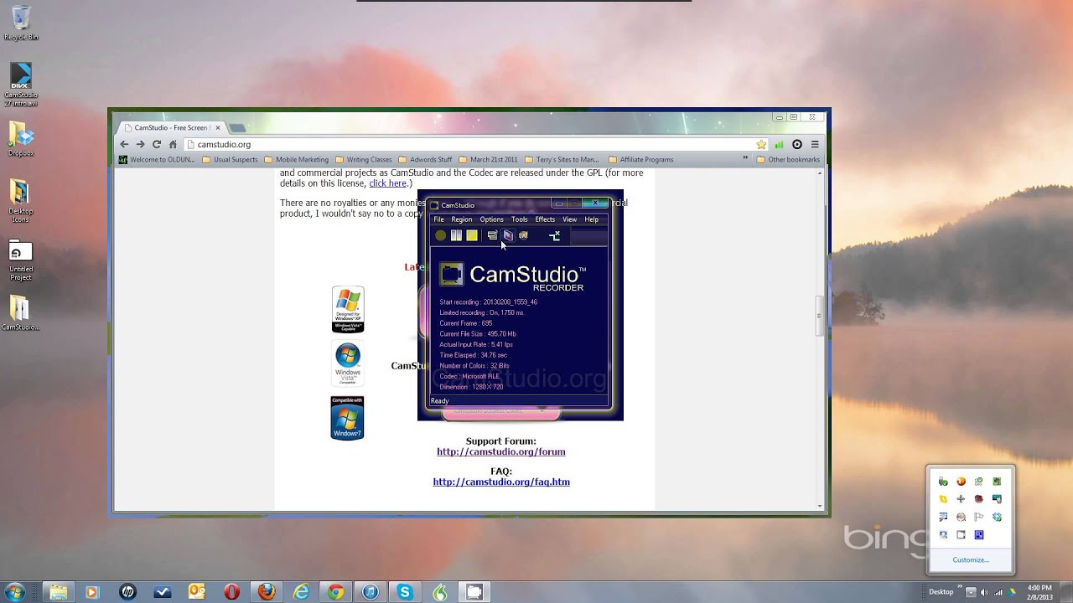
Task: Select the Recycle Bin desktop icon
Action: coord(21,23)
